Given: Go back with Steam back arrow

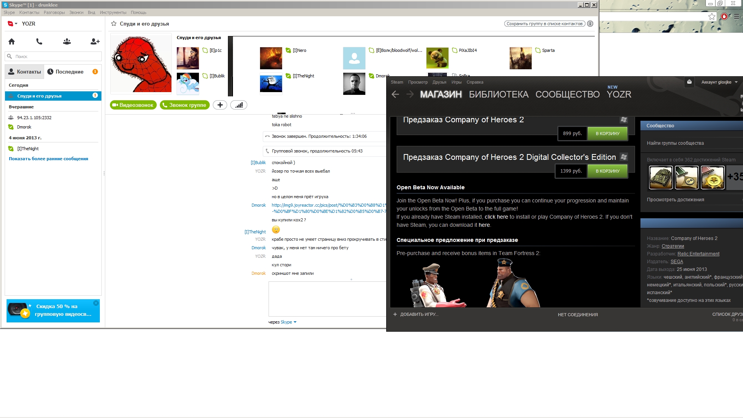Looking at the screenshot, I should click(x=395, y=94).
